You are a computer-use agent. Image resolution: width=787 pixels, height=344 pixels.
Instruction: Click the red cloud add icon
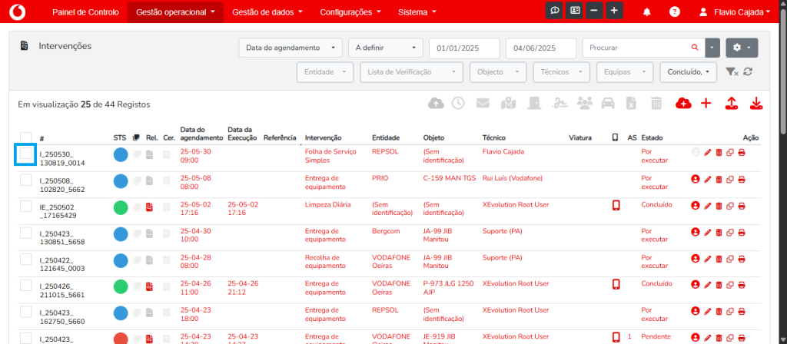[683, 104]
